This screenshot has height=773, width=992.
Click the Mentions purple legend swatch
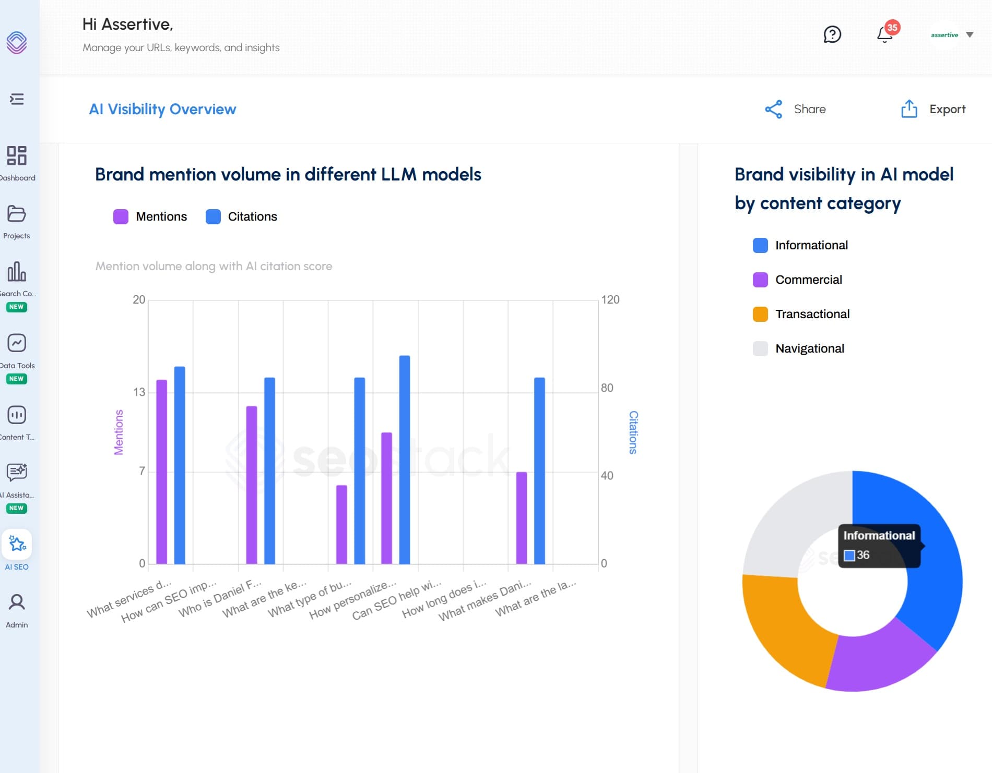click(121, 216)
